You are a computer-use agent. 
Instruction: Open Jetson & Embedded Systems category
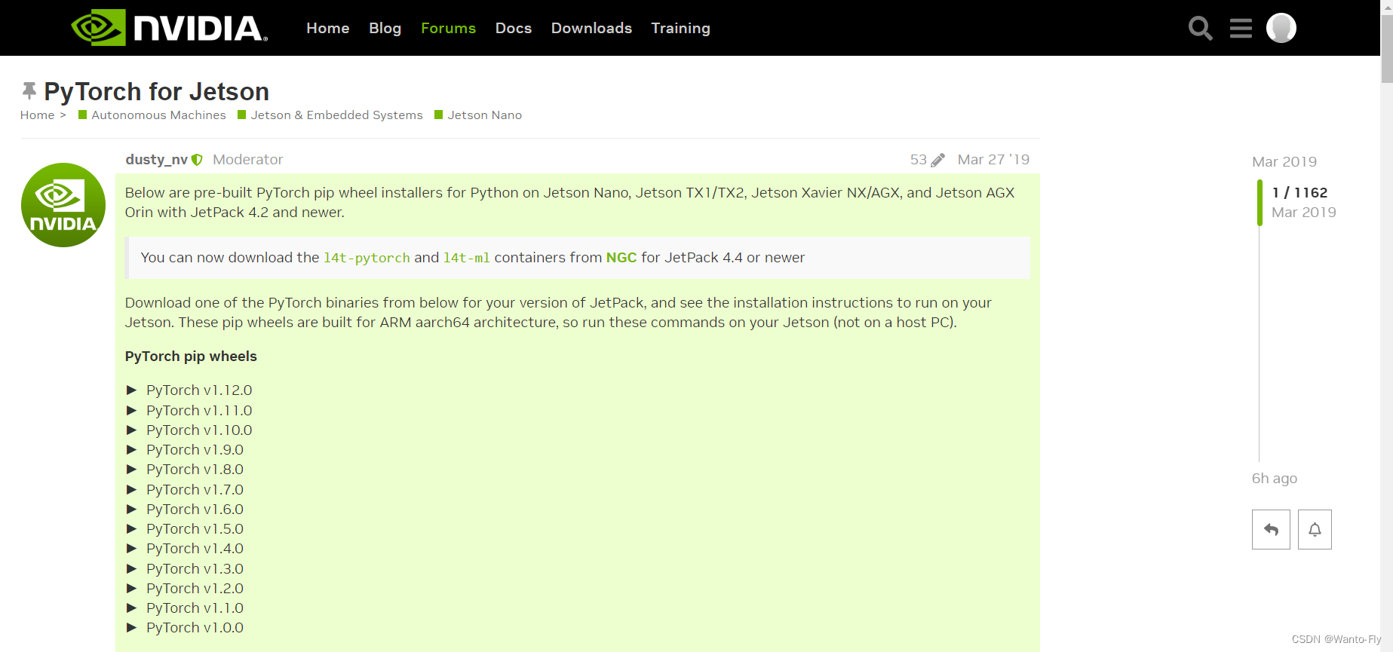click(330, 115)
